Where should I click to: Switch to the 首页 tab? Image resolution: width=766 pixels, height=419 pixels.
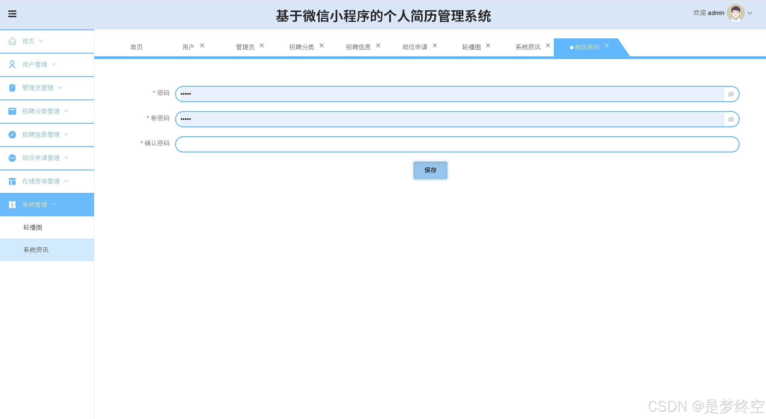[x=136, y=47]
